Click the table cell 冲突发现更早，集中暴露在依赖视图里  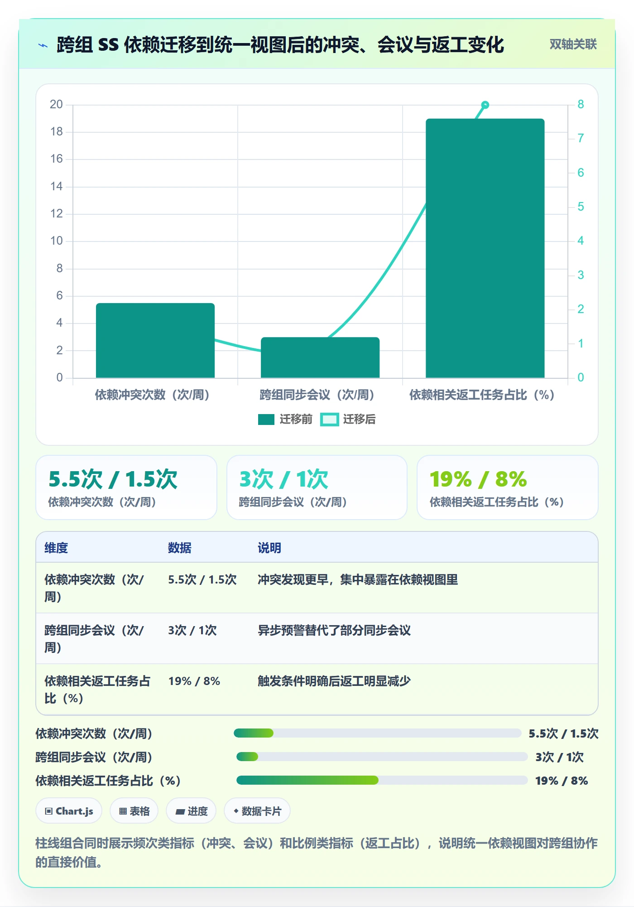(358, 579)
